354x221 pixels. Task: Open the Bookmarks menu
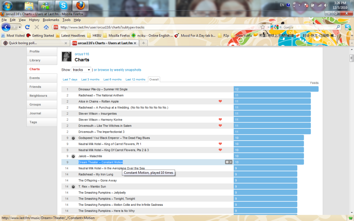pos(51,20)
